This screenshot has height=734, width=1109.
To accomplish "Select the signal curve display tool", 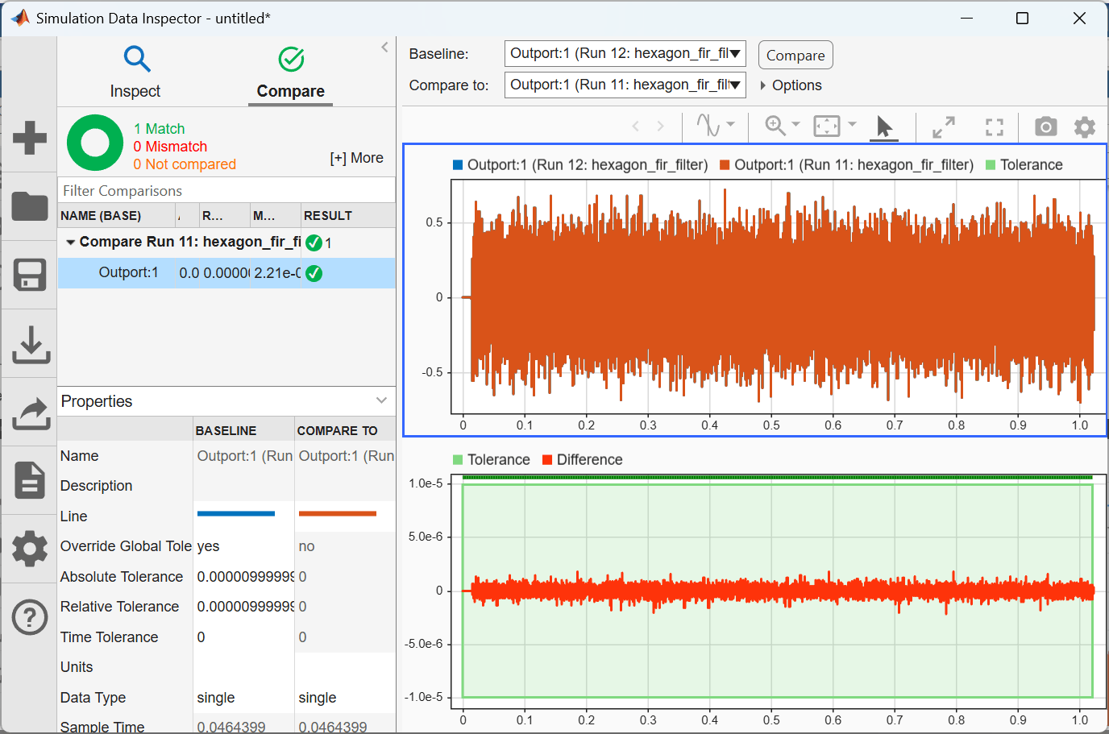I will [708, 126].
